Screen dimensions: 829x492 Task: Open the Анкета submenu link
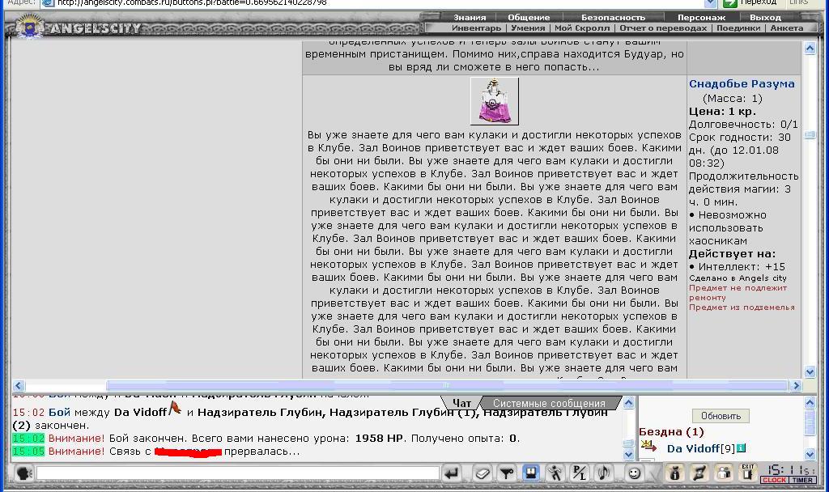[x=787, y=28]
